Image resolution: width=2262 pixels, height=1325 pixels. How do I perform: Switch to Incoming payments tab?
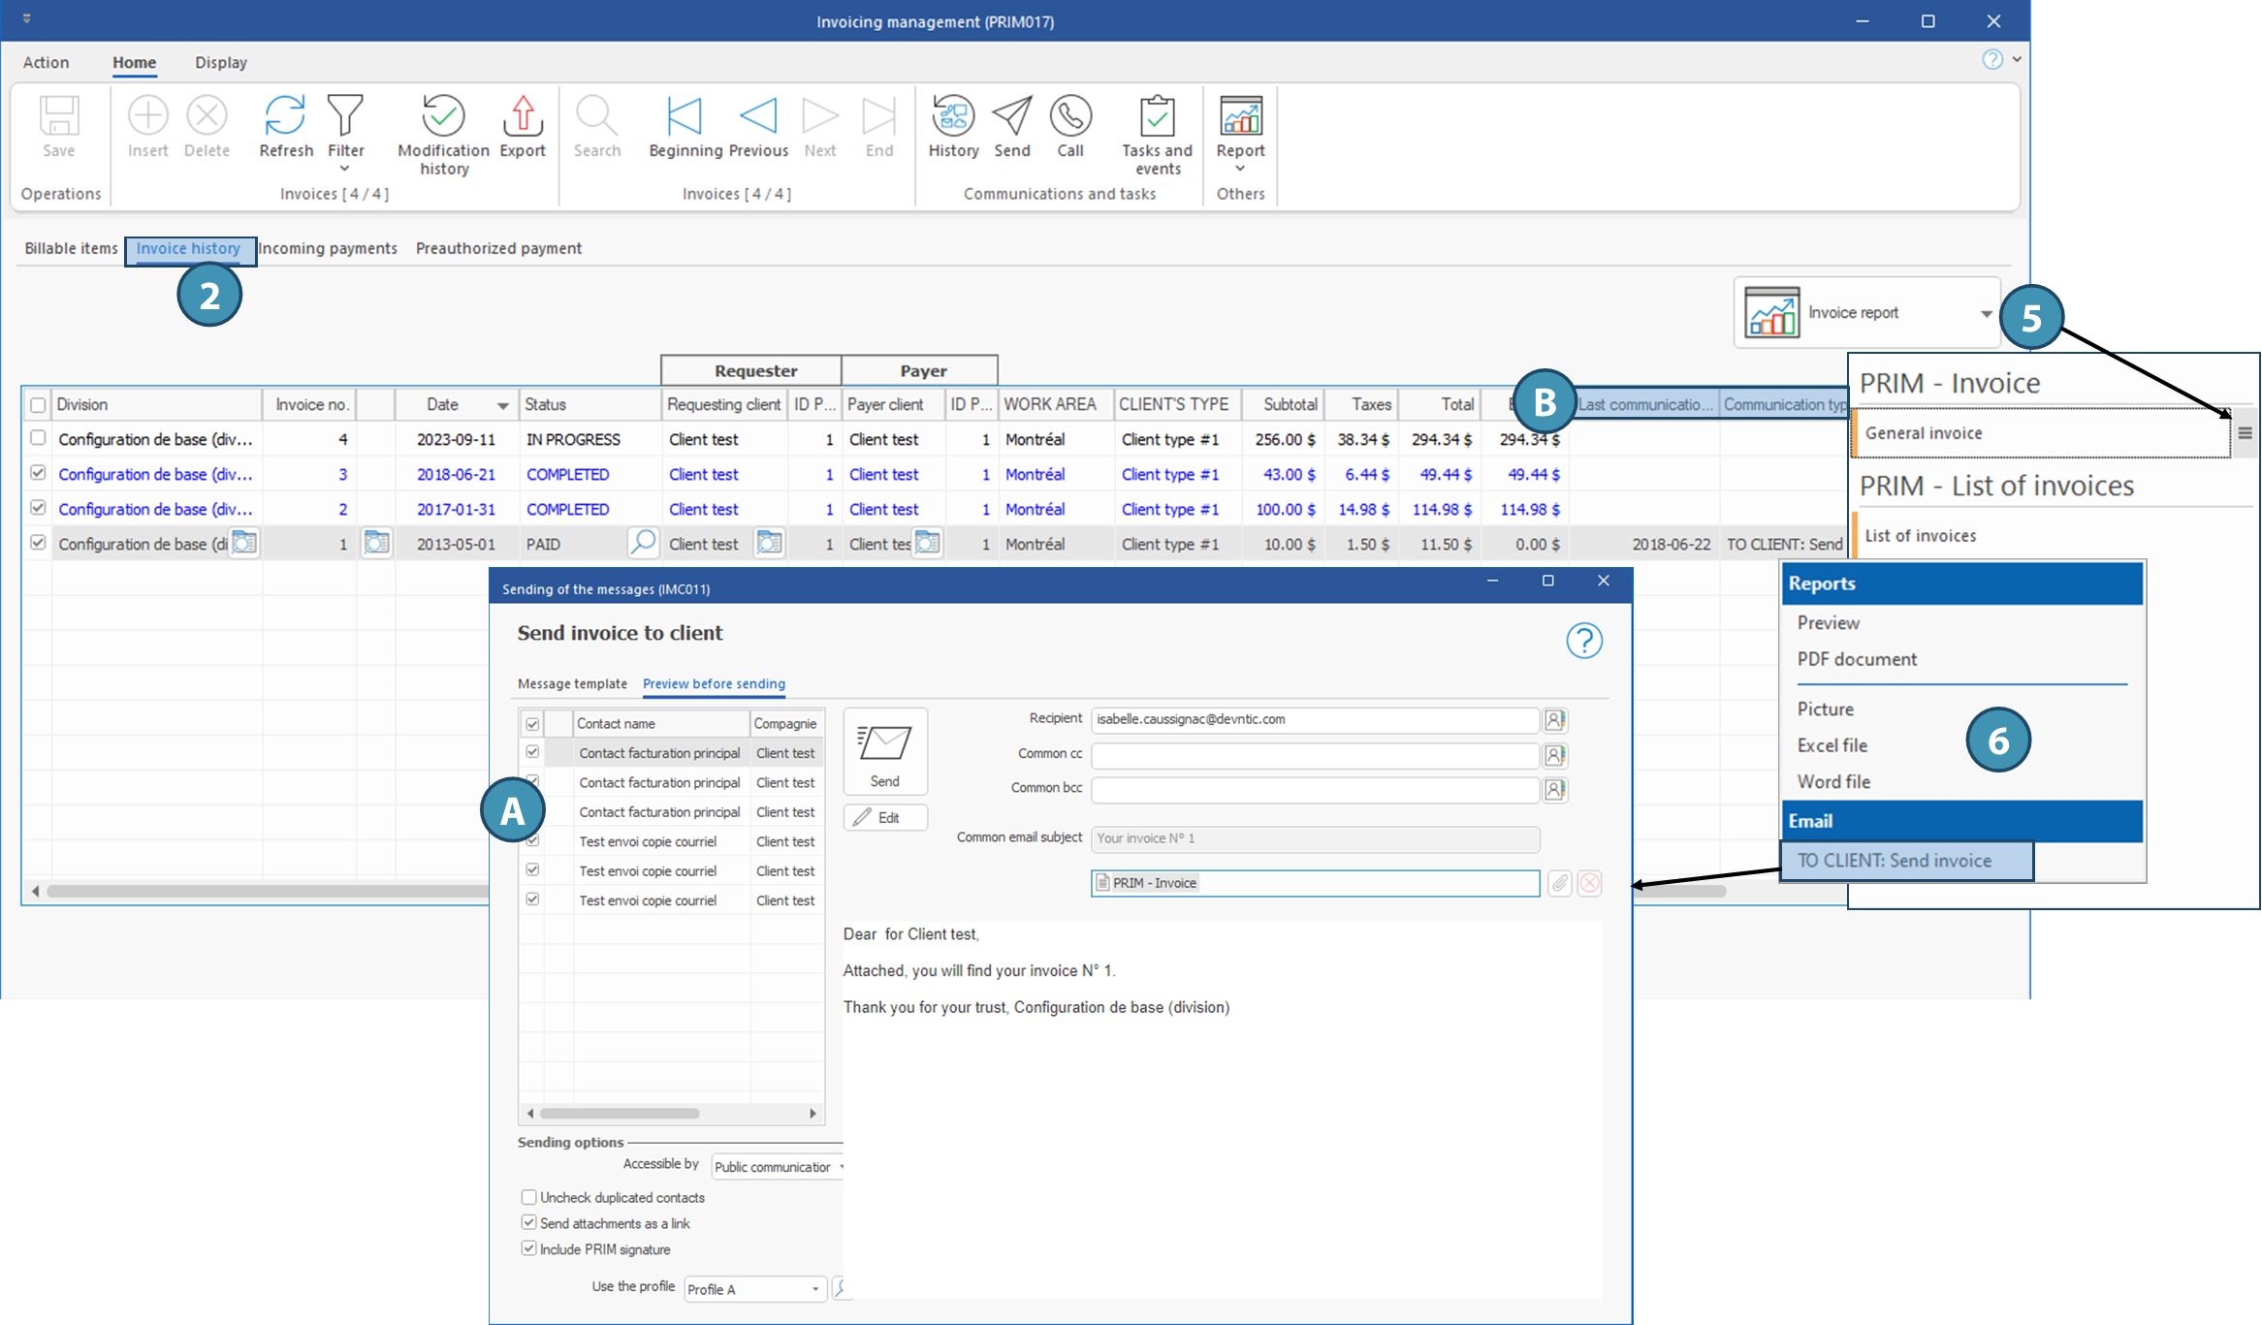pyautogui.click(x=328, y=248)
